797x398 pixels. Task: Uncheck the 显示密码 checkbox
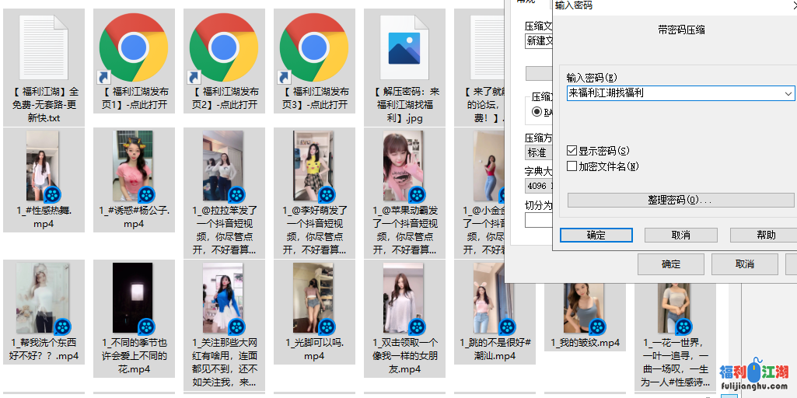pos(572,151)
